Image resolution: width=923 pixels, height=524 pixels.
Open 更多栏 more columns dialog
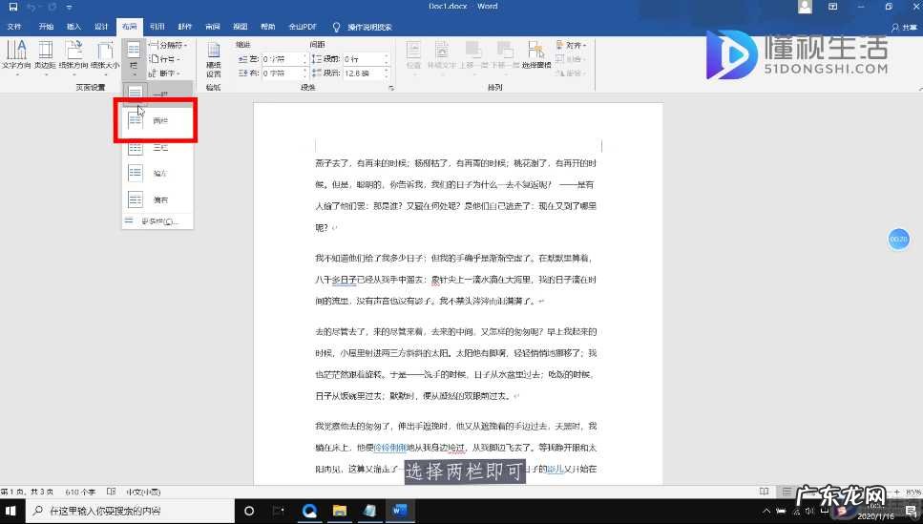[x=157, y=221]
